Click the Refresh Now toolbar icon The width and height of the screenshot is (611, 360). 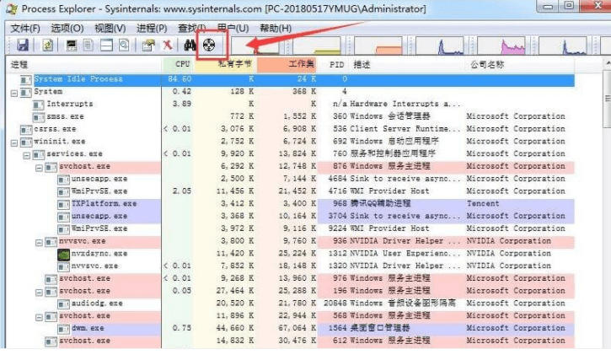(x=48, y=46)
